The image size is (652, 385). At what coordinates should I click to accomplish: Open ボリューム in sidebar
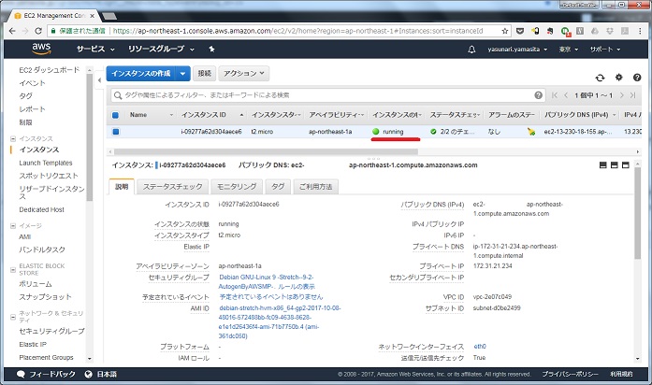click(36, 284)
